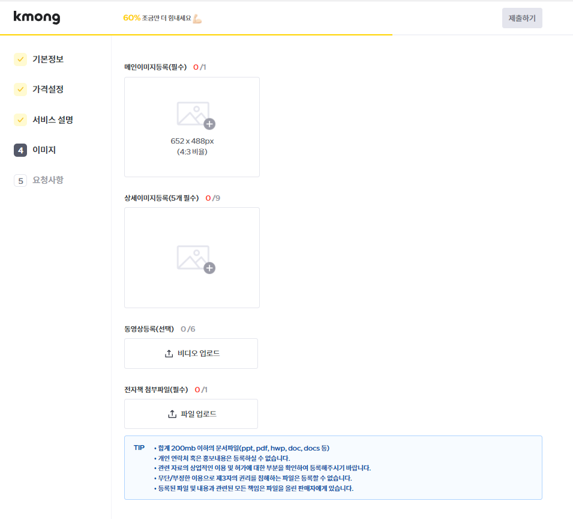Image resolution: width=573 pixels, height=519 pixels.
Task: Click the 제출하기 submit button
Action: [x=522, y=18]
